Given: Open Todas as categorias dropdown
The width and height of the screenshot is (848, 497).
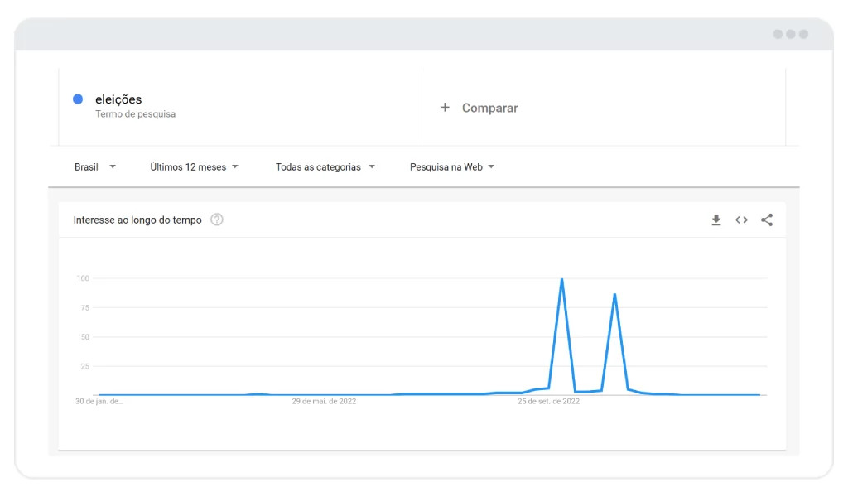Looking at the screenshot, I should [325, 167].
